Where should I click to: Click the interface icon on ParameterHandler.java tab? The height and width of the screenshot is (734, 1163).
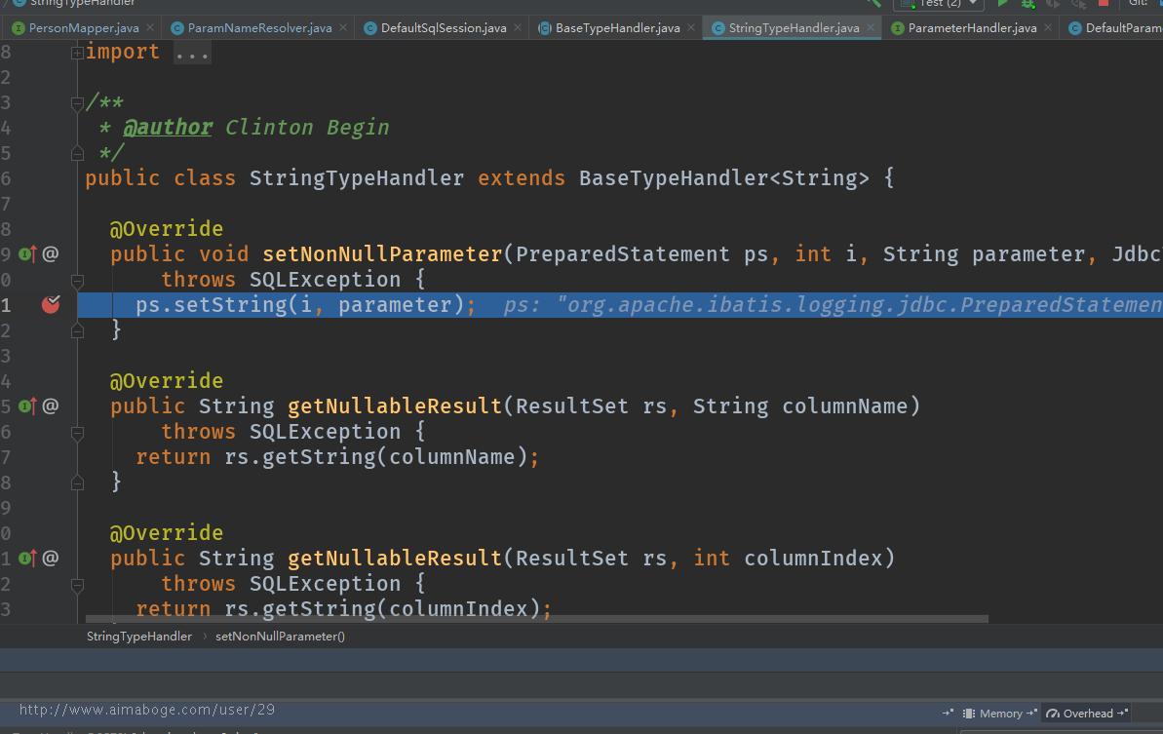coord(898,28)
